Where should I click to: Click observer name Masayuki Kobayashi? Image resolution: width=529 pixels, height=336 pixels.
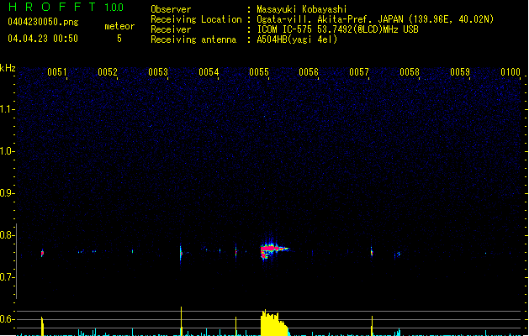(302, 9)
